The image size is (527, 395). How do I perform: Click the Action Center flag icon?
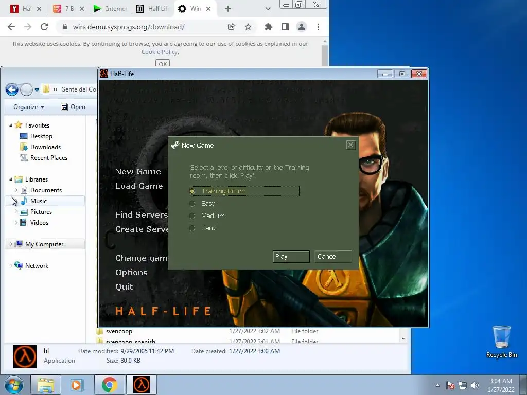click(450, 385)
